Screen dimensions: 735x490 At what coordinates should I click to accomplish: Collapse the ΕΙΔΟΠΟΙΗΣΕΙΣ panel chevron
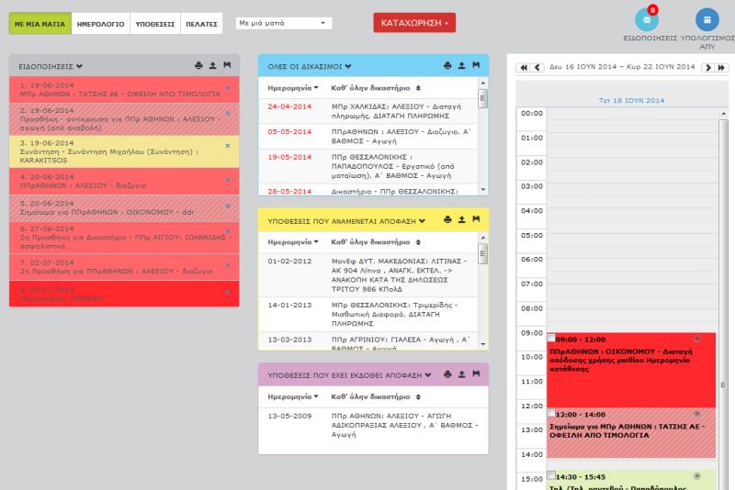79,66
